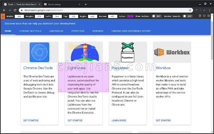
Task: Toggle the Show Guides switch
Action: (157, 16)
